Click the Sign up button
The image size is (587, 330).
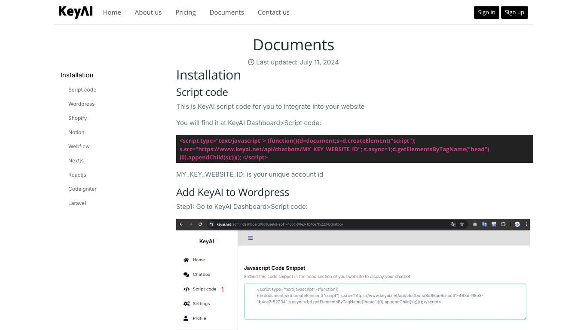[514, 12]
